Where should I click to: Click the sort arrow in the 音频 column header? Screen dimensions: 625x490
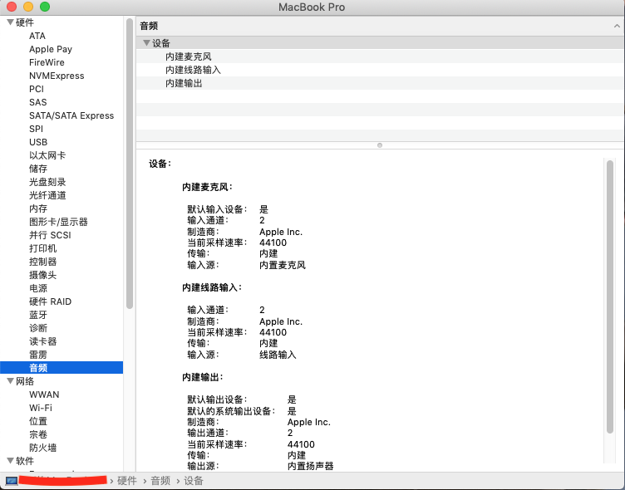coord(616,27)
